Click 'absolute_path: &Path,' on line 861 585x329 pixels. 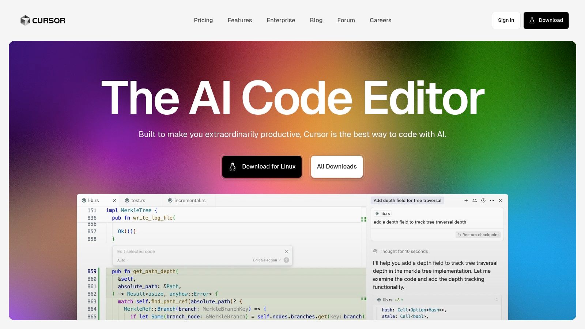150,287
